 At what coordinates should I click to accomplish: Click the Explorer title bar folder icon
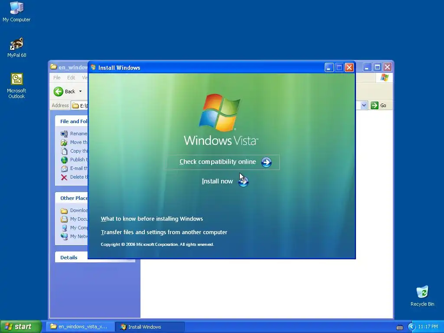53,67
